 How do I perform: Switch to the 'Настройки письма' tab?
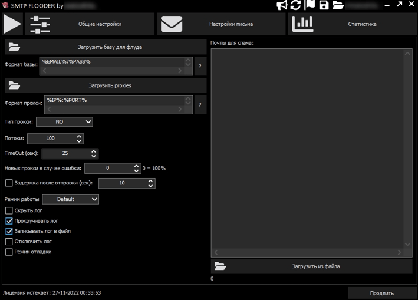pyautogui.click(x=222, y=24)
